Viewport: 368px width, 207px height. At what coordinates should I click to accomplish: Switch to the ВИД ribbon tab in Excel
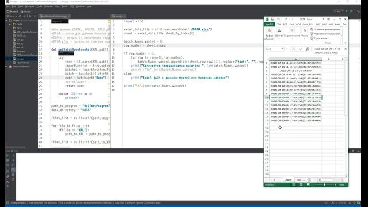coord(318,24)
